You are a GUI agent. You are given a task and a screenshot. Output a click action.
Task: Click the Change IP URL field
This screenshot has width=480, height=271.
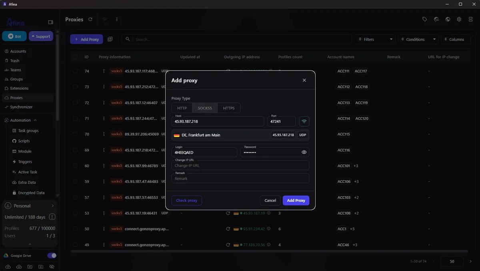240,165
